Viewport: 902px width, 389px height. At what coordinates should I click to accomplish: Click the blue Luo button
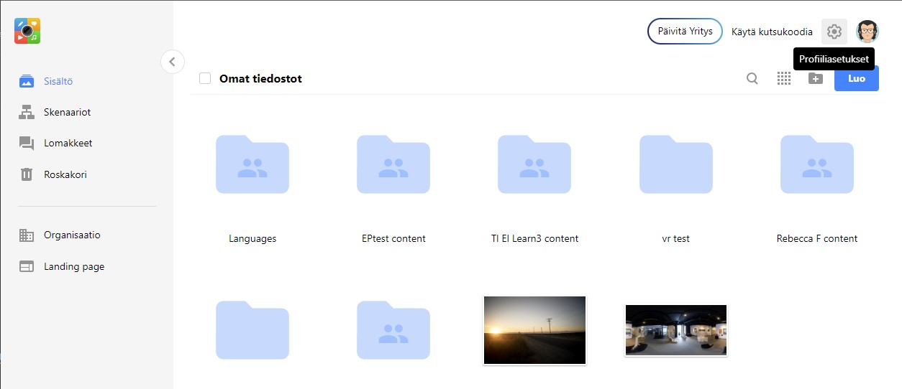[x=857, y=78]
